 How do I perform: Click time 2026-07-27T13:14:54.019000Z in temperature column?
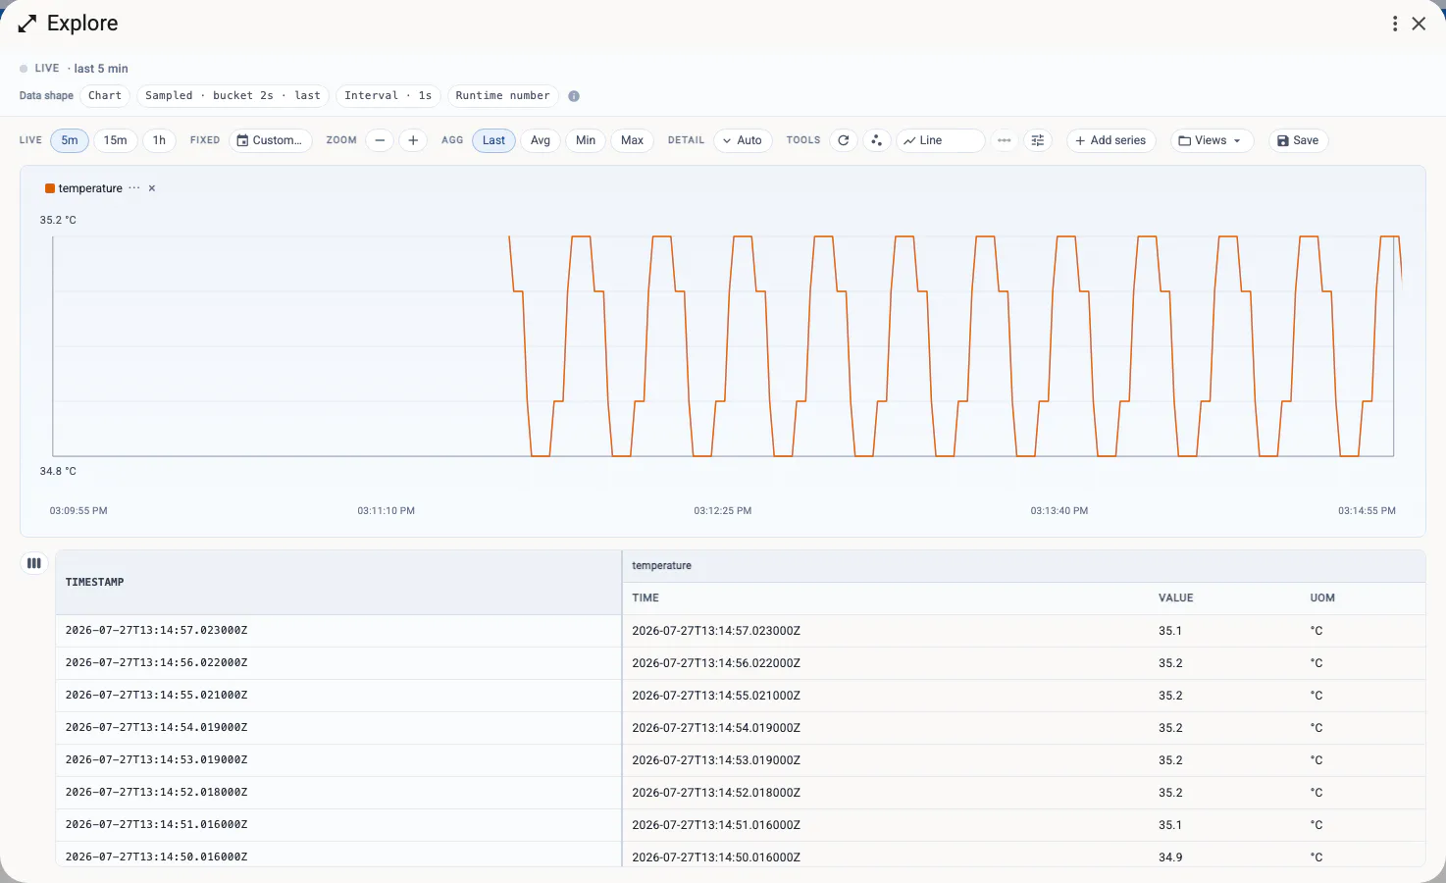pyautogui.click(x=716, y=728)
